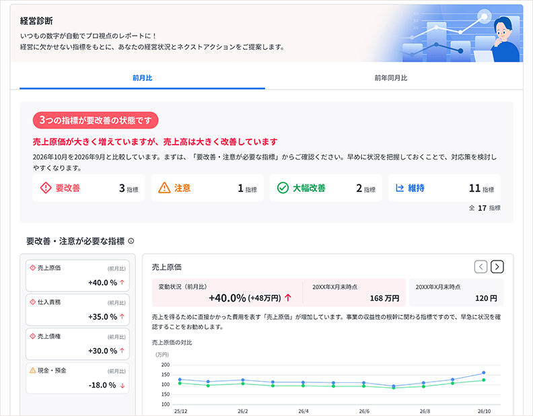Image resolution: width=533 pixels, height=416 pixels.
Task: Click the next arrow in 売上原価 panel
Action: (497, 267)
